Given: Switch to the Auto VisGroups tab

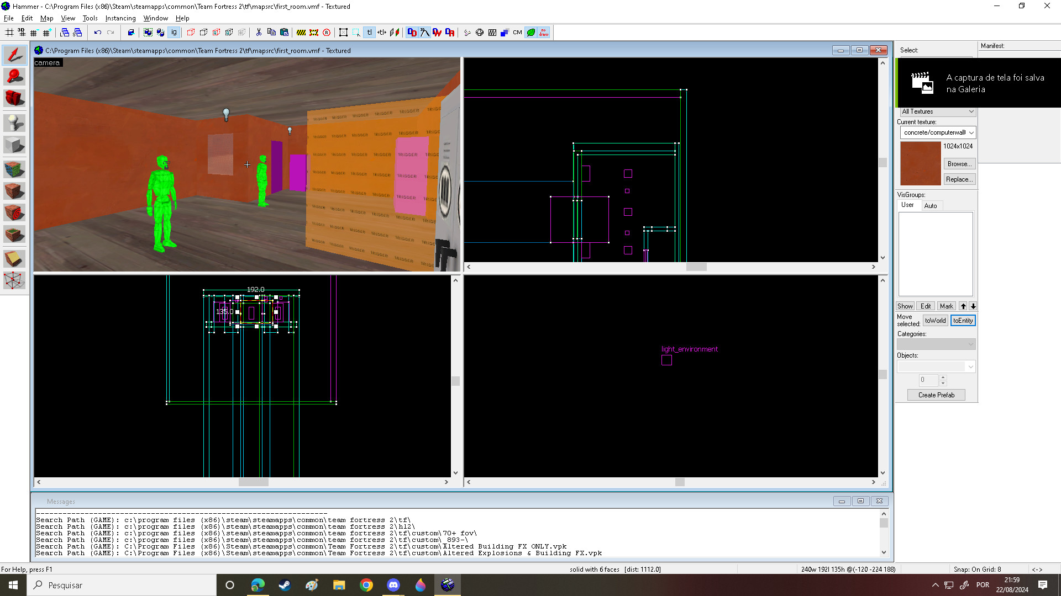Looking at the screenshot, I should 931,206.
